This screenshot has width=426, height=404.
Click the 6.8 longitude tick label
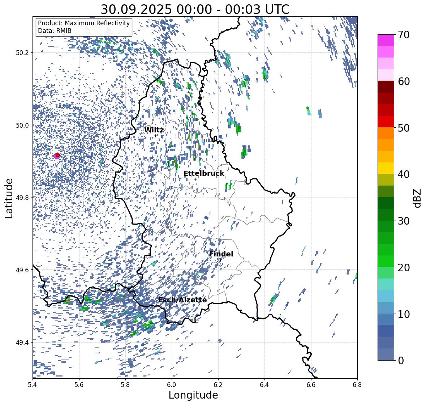pyautogui.click(x=357, y=385)
